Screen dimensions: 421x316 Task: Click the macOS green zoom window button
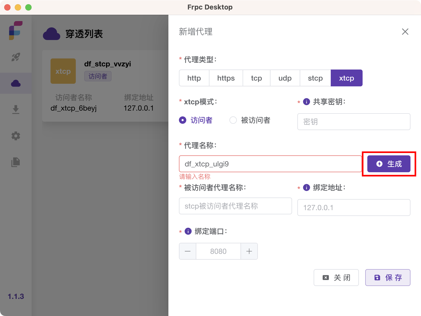click(x=28, y=7)
